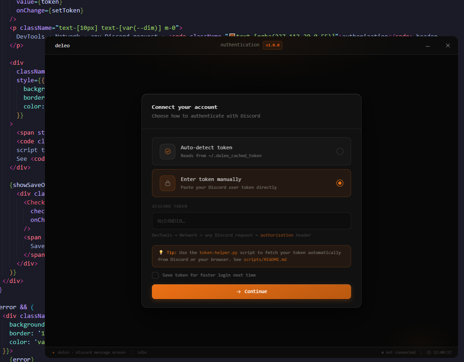Click the "not connected" status text
The width and height of the screenshot is (464, 362).
(400, 352)
